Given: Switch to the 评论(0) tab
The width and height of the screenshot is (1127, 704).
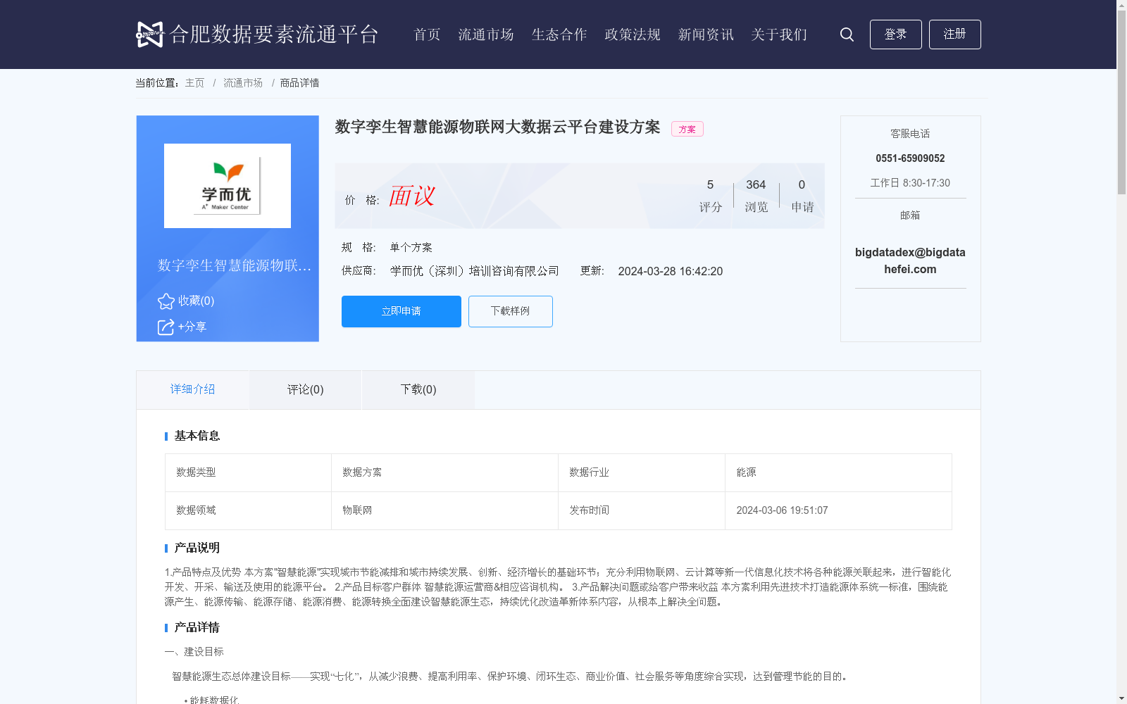Looking at the screenshot, I should [x=306, y=390].
